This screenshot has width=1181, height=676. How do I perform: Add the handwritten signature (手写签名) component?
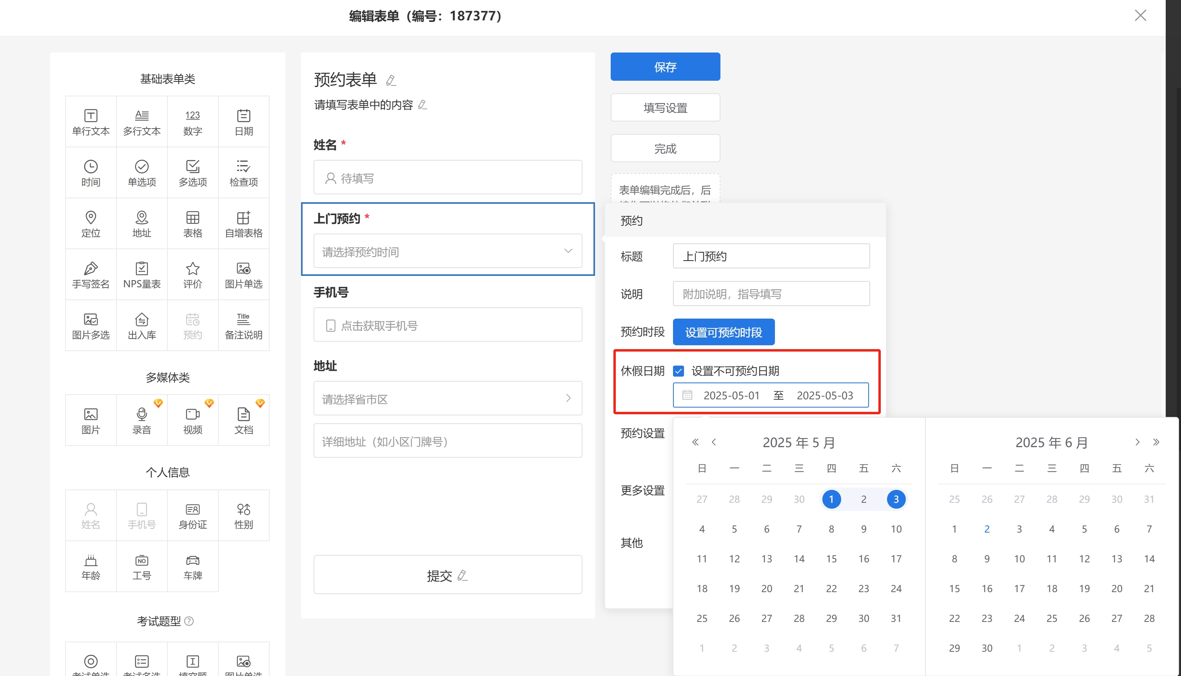point(91,275)
